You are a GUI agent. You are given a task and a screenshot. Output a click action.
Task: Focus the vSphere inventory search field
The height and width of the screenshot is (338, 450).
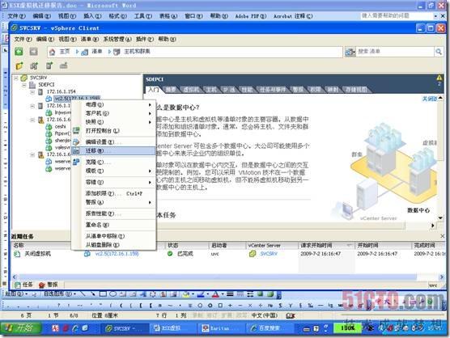(395, 52)
